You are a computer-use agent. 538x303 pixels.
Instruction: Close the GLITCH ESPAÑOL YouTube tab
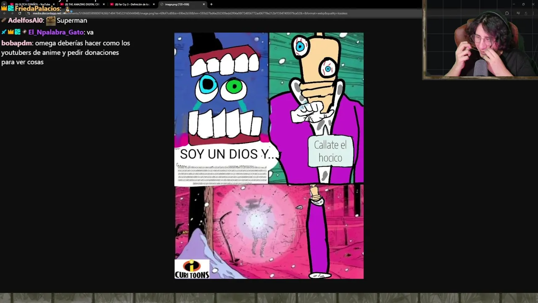pyautogui.click(x=54, y=4)
